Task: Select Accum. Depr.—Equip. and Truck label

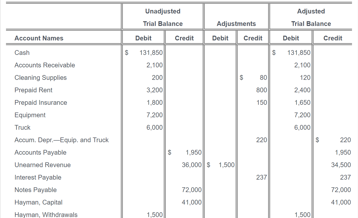Action: click(x=61, y=140)
